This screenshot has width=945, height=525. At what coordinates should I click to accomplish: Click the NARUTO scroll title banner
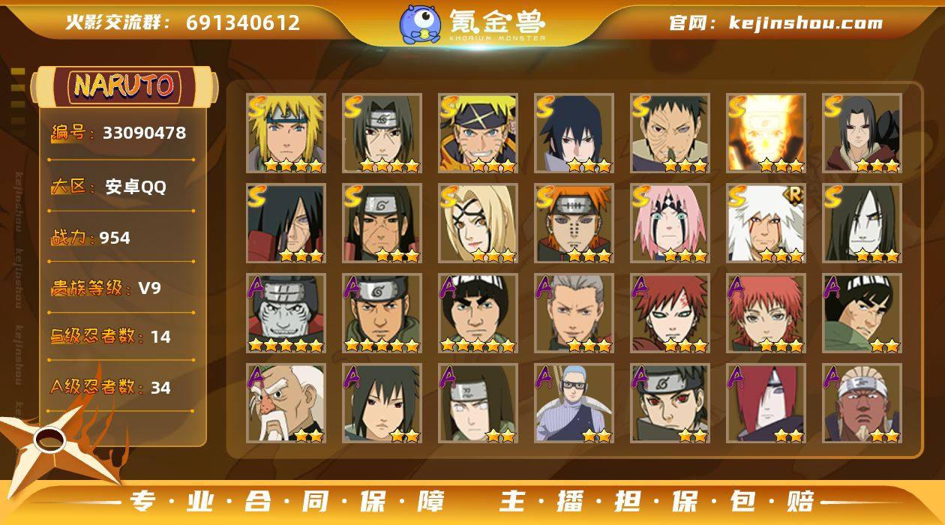[x=124, y=85]
